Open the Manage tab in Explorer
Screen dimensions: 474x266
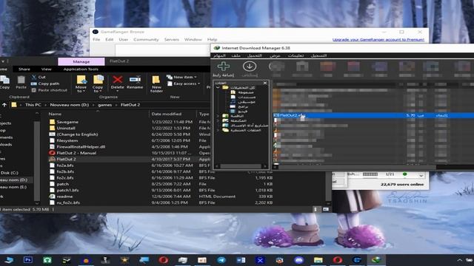tap(81, 61)
